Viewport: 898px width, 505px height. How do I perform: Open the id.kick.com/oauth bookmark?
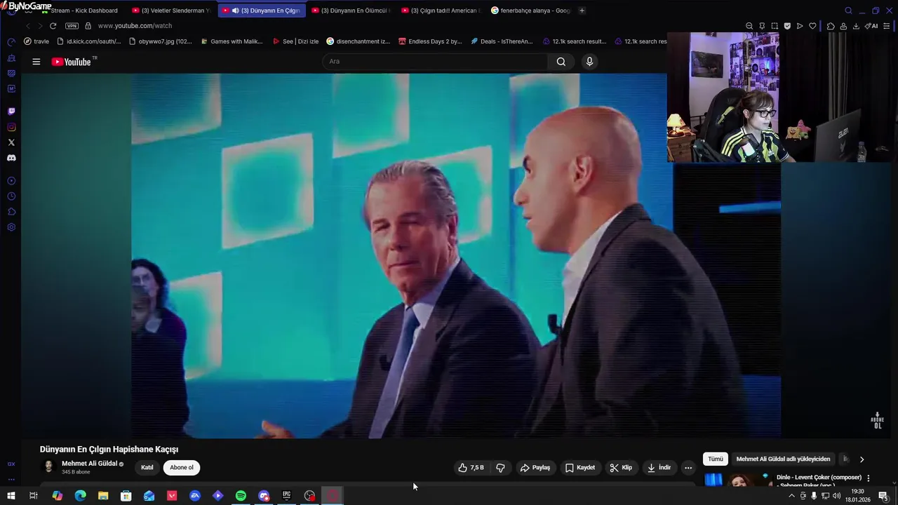(88, 41)
